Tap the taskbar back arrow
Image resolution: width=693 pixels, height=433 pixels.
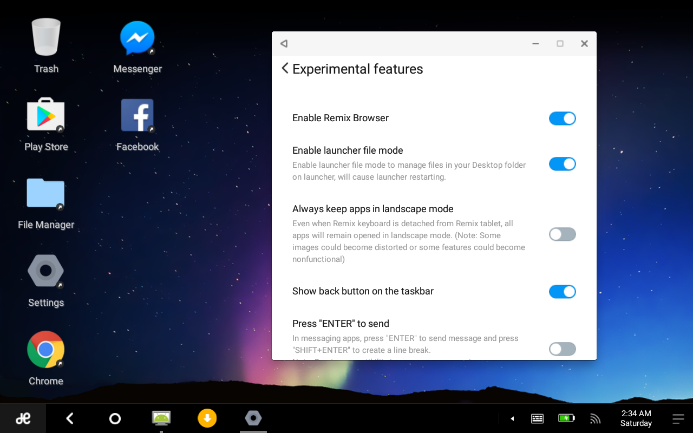[69, 418]
